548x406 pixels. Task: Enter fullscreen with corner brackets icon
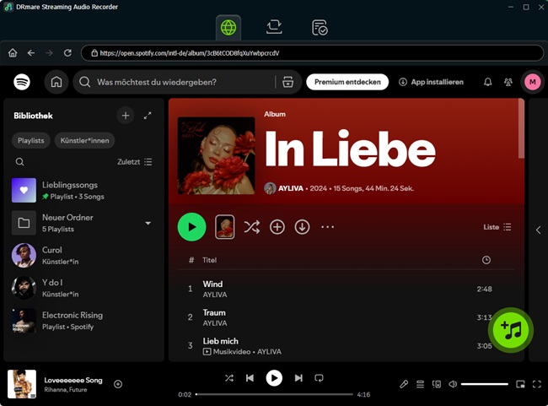[x=537, y=384]
